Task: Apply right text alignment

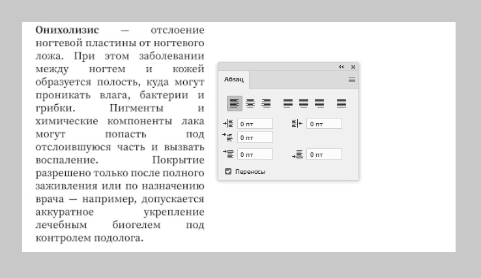Action: click(x=266, y=103)
